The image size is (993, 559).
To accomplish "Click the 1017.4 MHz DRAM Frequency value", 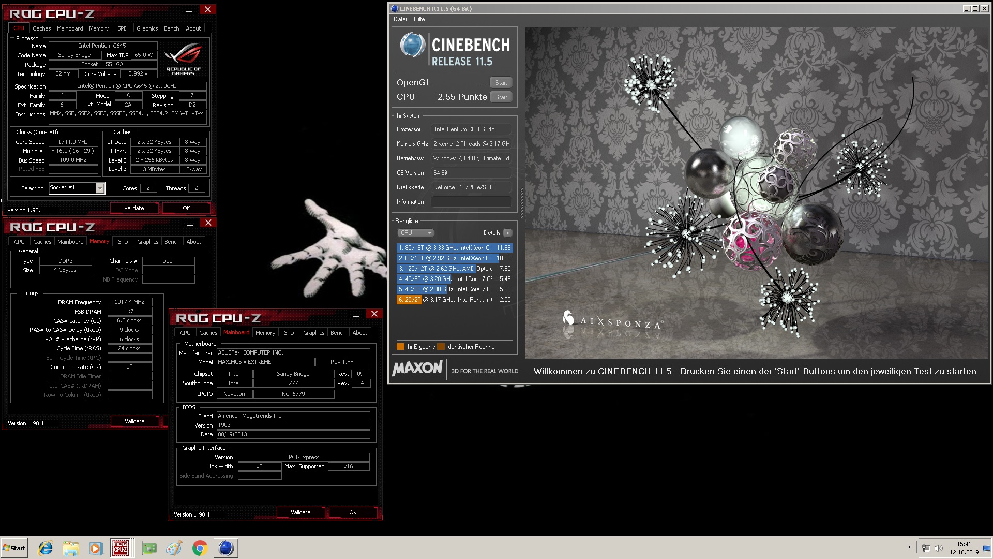I will tap(130, 302).
